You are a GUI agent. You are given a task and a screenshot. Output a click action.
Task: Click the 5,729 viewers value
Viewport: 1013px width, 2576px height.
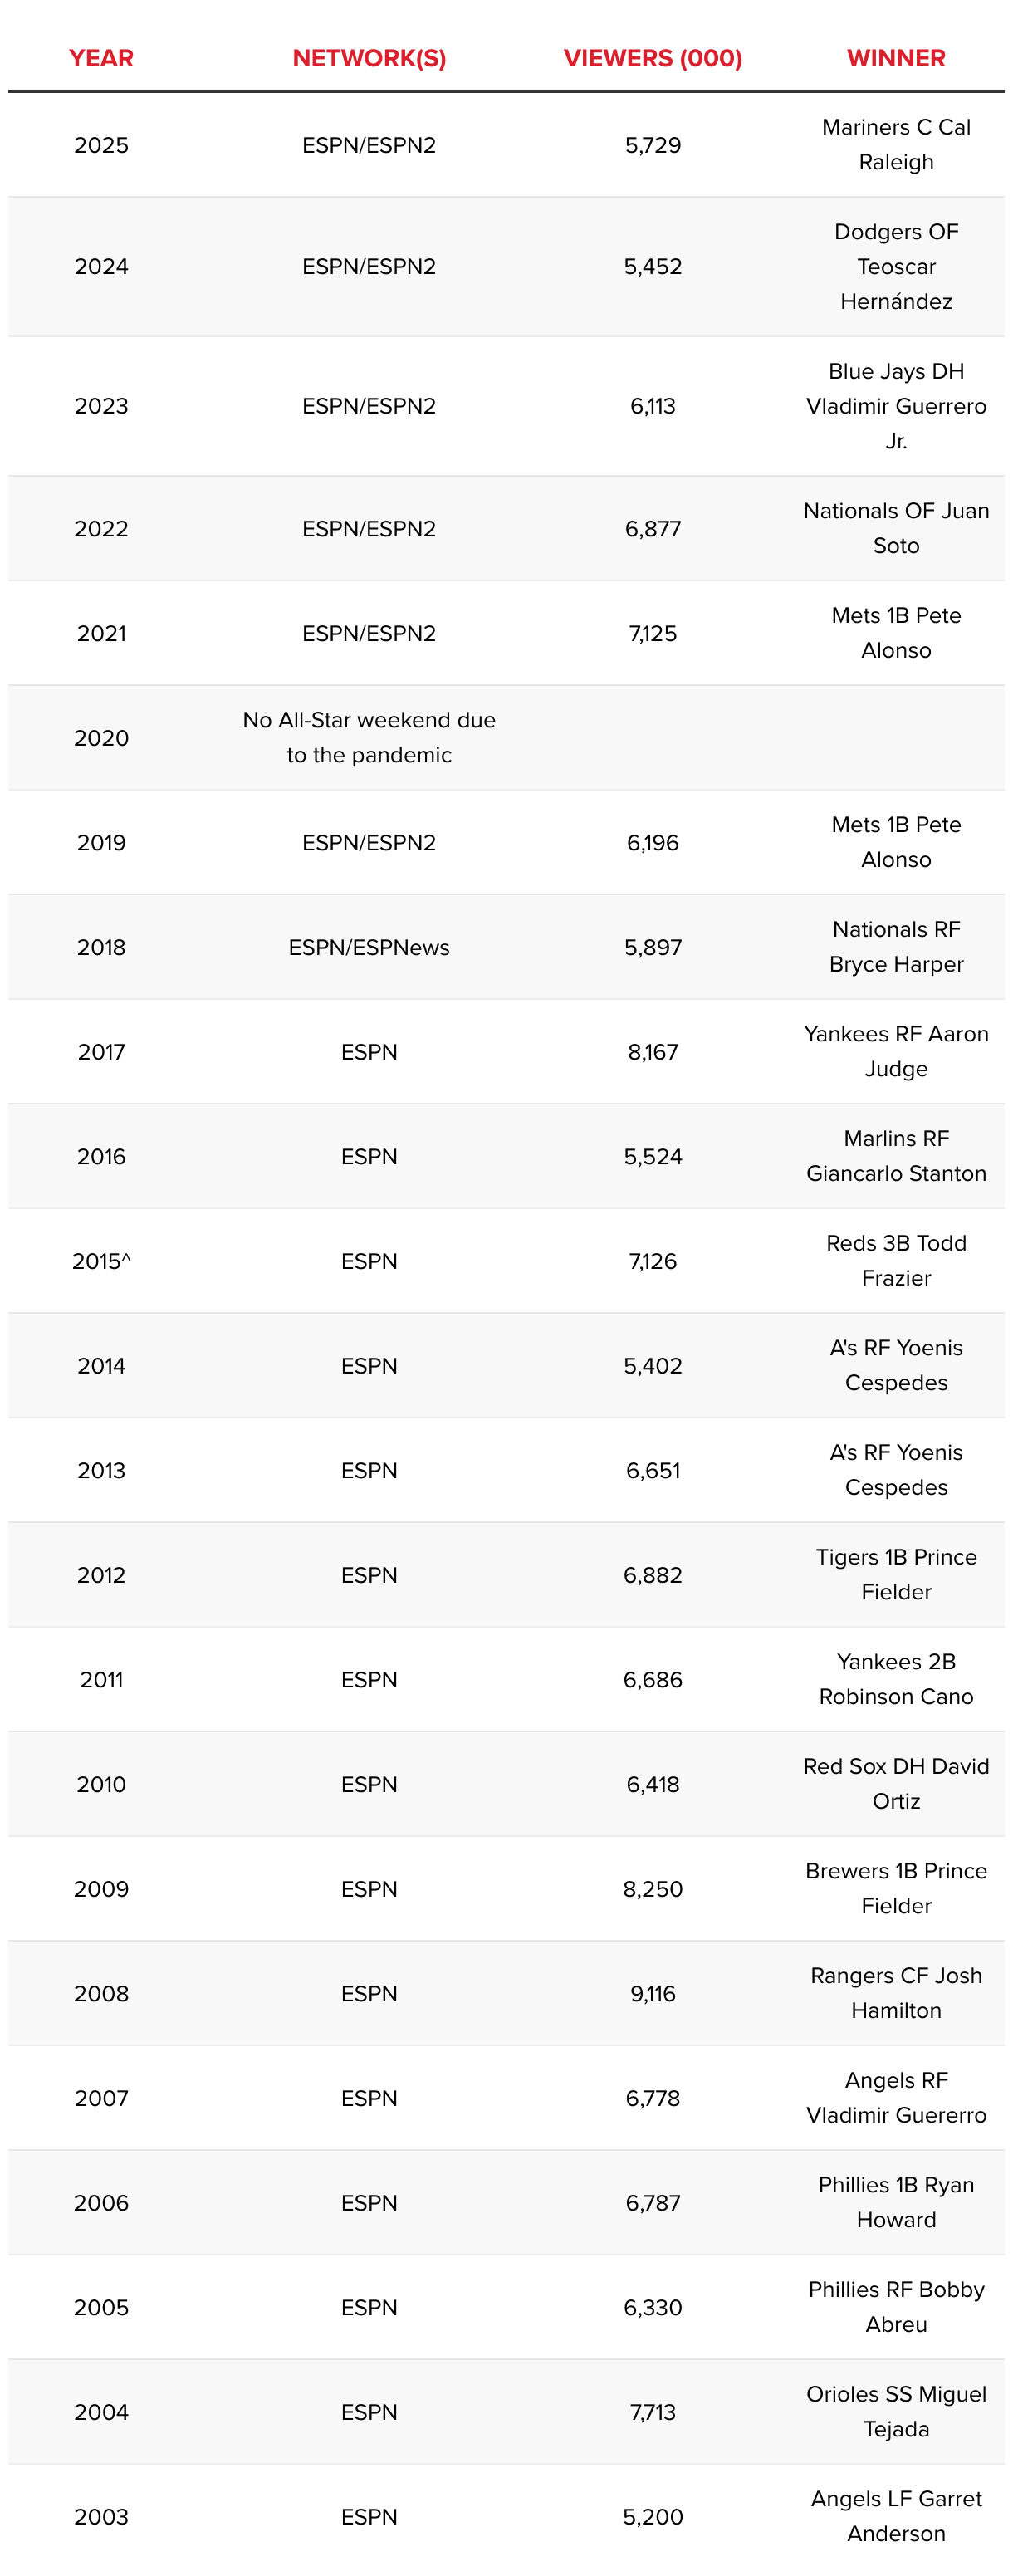coord(653,145)
